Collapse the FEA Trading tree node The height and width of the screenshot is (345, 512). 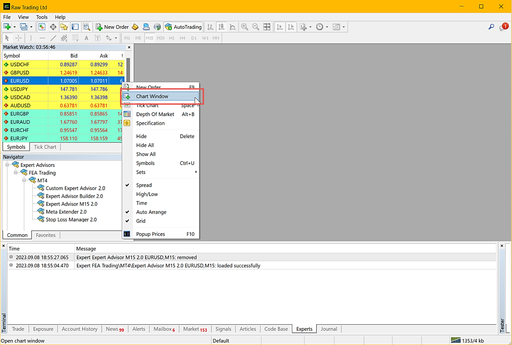[16, 173]
